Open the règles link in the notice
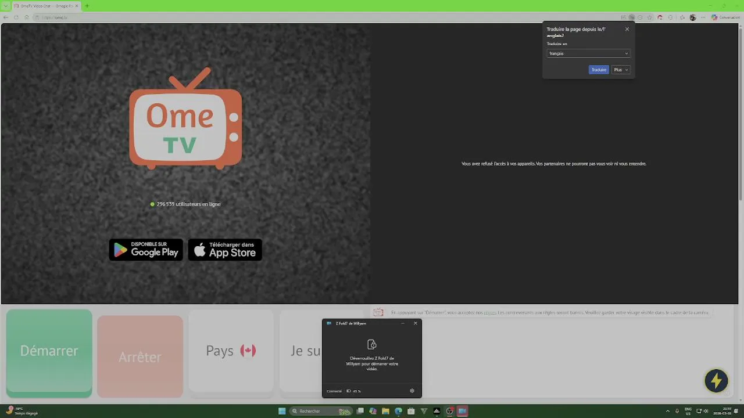The height and width of the screenshot is (418, 744). 490,312
